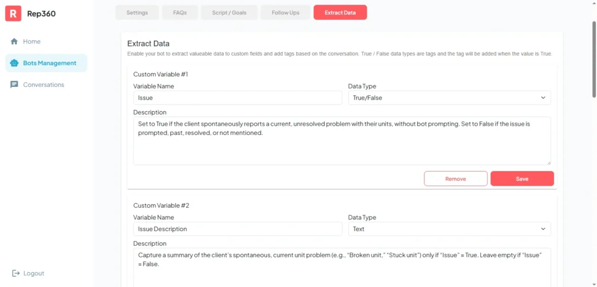Select the Extract Data tab
Viewport: 597px width, 287px height.
tap(340, 12)
